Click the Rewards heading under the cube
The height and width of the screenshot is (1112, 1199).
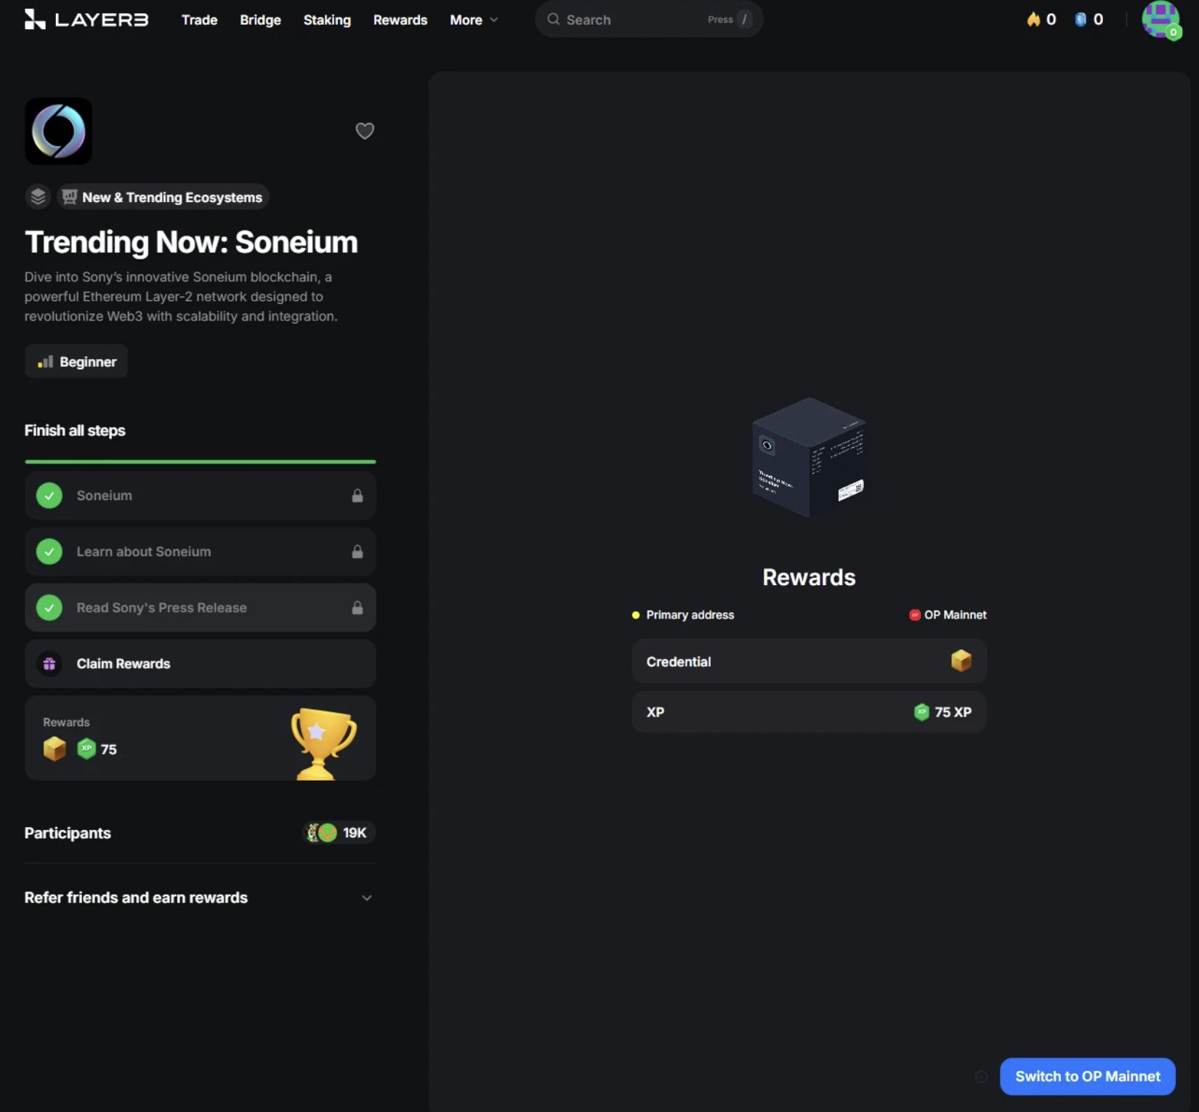pyautogui.click(x=809, y=577)
